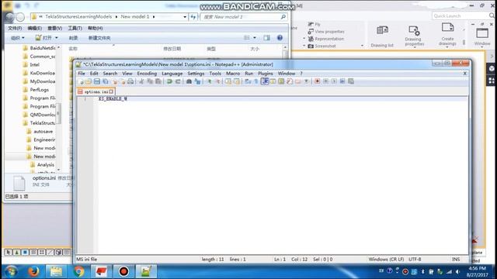The height and width of the screenshot is (279, 497).
Task: Open the User Defined Language icon
Action: coord(273,81)
